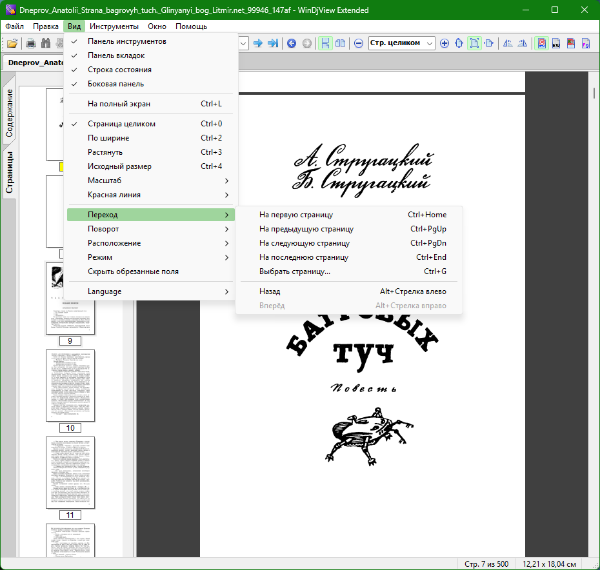Viewport: 600px width, 570px height.
Task: Select Страница целиком zoom option
Action: click(x=151, y=124)
